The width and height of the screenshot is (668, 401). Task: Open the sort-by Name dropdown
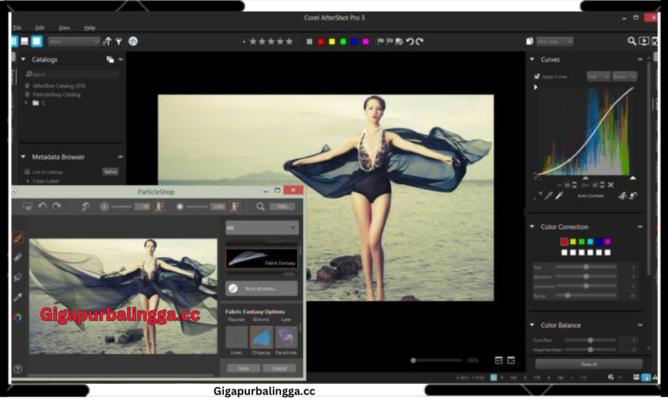click(73, 41)
